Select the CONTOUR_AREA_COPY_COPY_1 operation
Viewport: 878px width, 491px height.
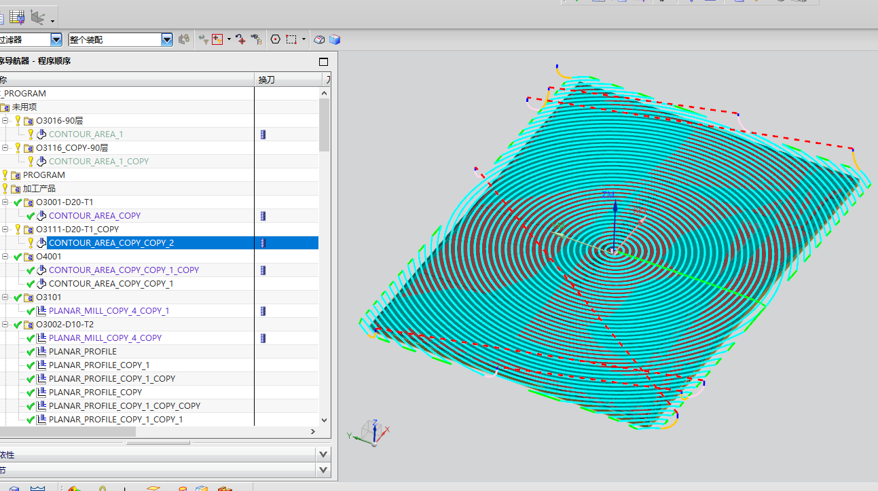[x=111, y=284]
